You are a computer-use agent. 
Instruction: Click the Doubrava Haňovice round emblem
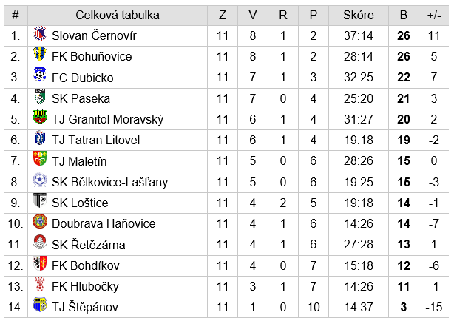40,222
